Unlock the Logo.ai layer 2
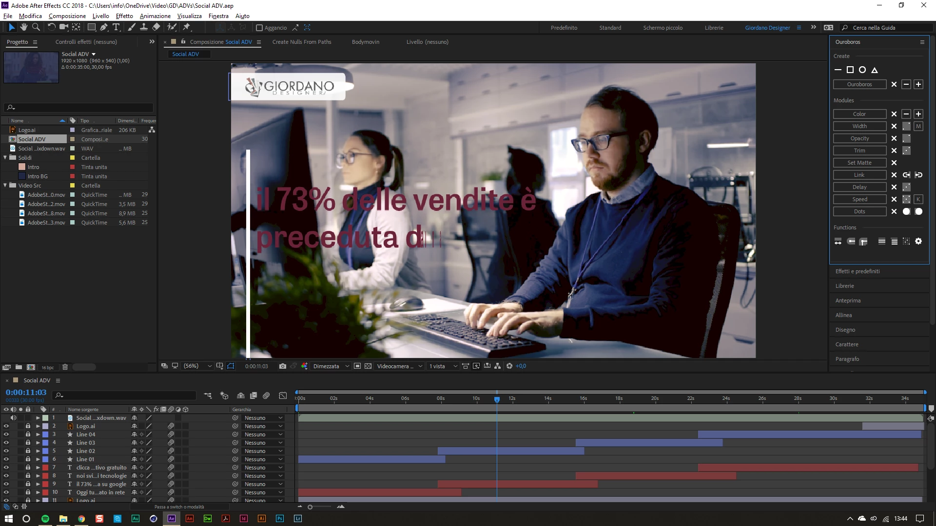Image resolution: width=936 pixels, height=526 pixels. click(28, 426)
